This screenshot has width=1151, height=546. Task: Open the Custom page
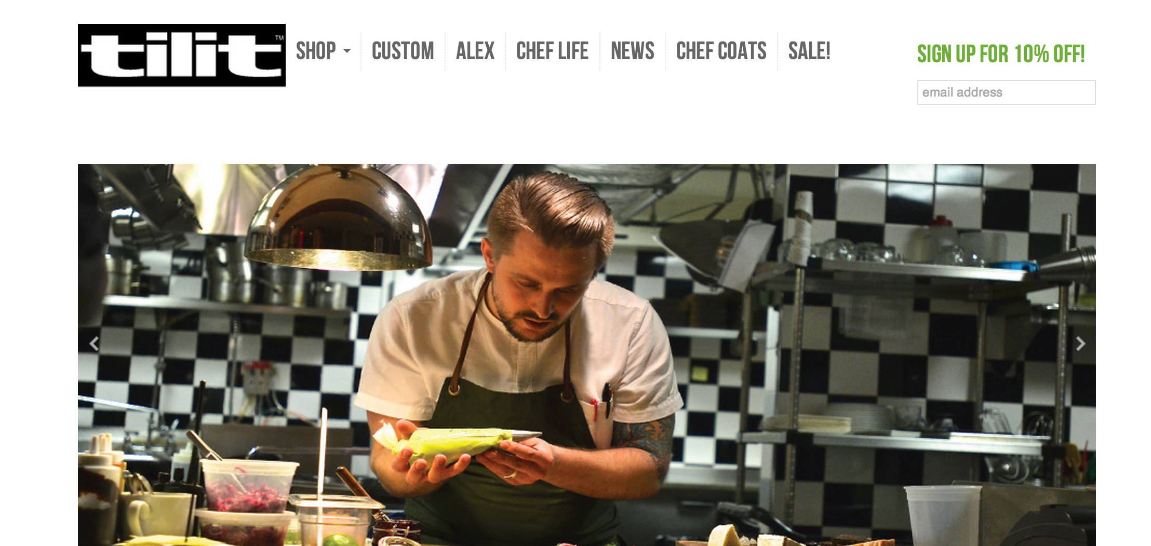403,51
